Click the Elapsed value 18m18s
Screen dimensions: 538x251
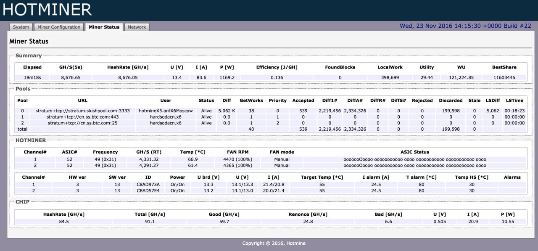click(x=32, y=77)
